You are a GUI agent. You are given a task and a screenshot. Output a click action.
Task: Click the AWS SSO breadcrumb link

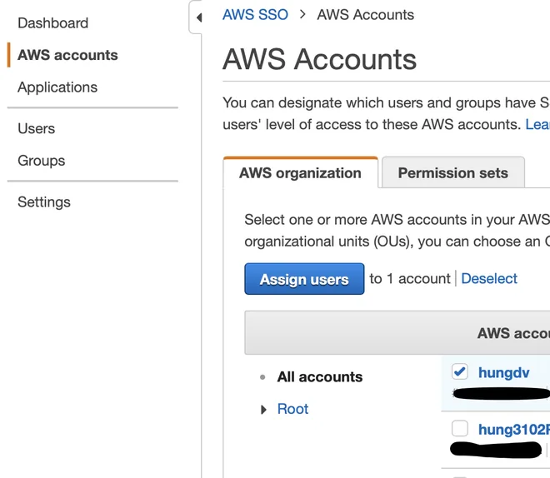point(255,15)
